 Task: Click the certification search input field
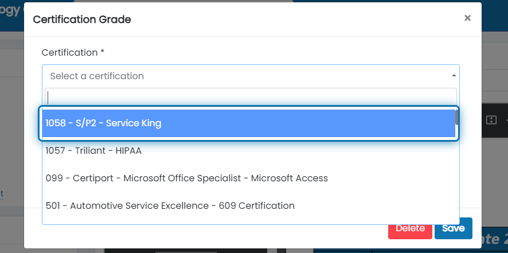(251, 97)
